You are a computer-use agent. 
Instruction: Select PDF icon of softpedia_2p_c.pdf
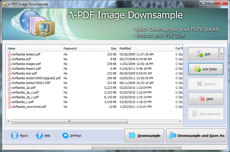10,92
